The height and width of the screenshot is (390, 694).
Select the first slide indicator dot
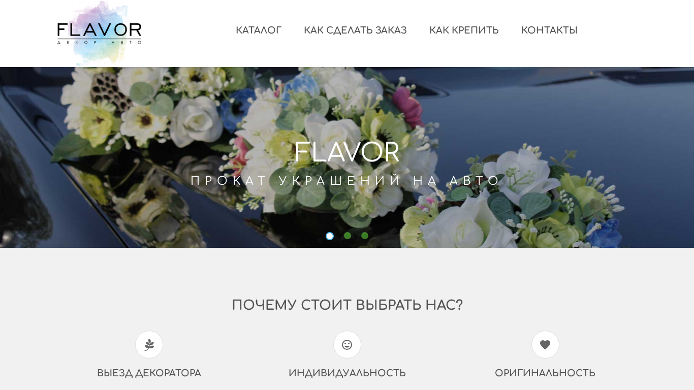click(330, 236)
